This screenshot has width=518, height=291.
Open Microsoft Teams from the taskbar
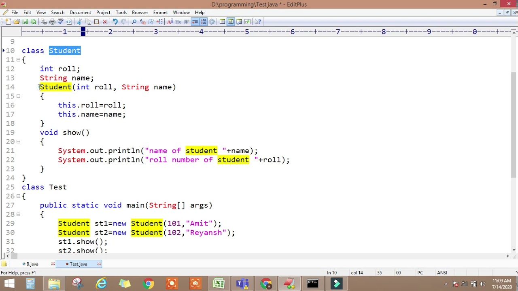point(242,283)
